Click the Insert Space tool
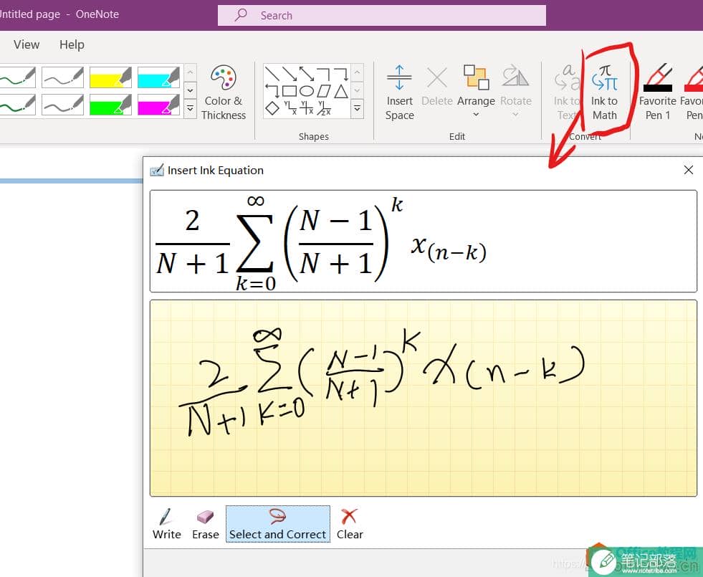 click(x=399, y=92)
